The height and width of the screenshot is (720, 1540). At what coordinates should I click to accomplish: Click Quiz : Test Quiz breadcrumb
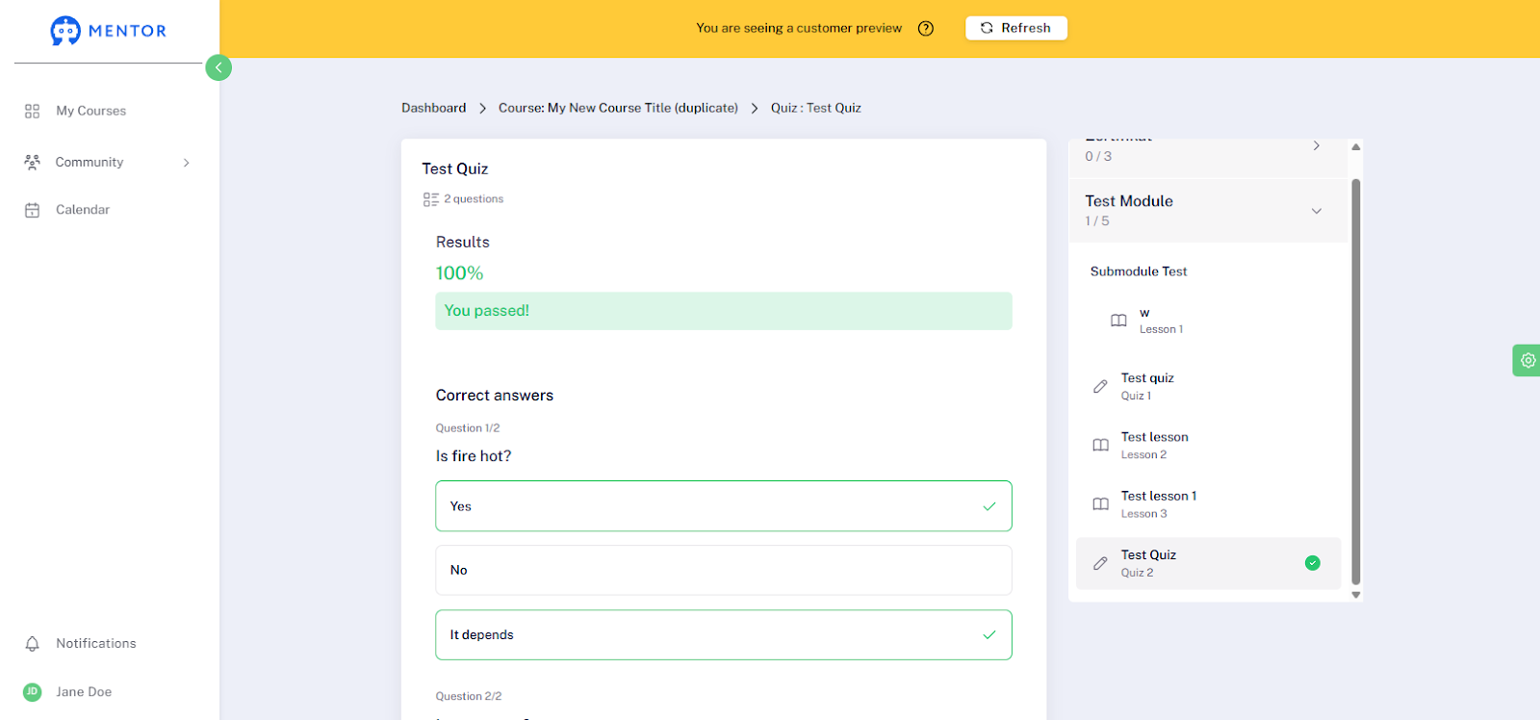[816, 108]
